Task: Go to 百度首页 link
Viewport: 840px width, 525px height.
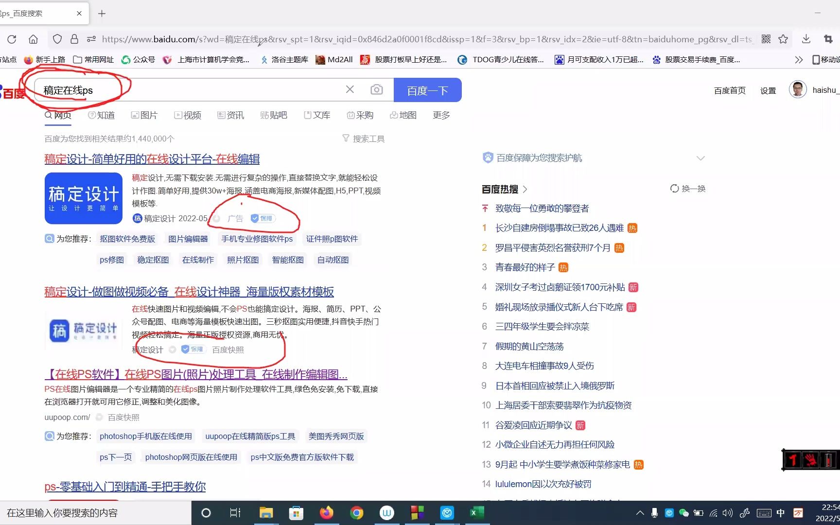Action: 730,90
